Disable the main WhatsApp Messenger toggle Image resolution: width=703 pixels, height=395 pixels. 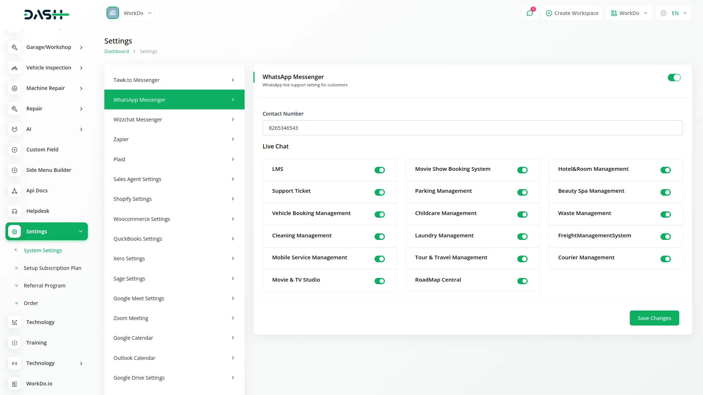[674, 78]
